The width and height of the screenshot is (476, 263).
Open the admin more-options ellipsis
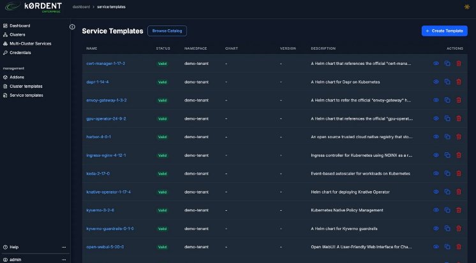click(x=64, y=260)
